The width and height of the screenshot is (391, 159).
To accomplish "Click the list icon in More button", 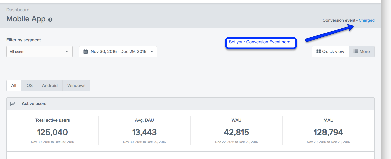I will pos(356,52).
